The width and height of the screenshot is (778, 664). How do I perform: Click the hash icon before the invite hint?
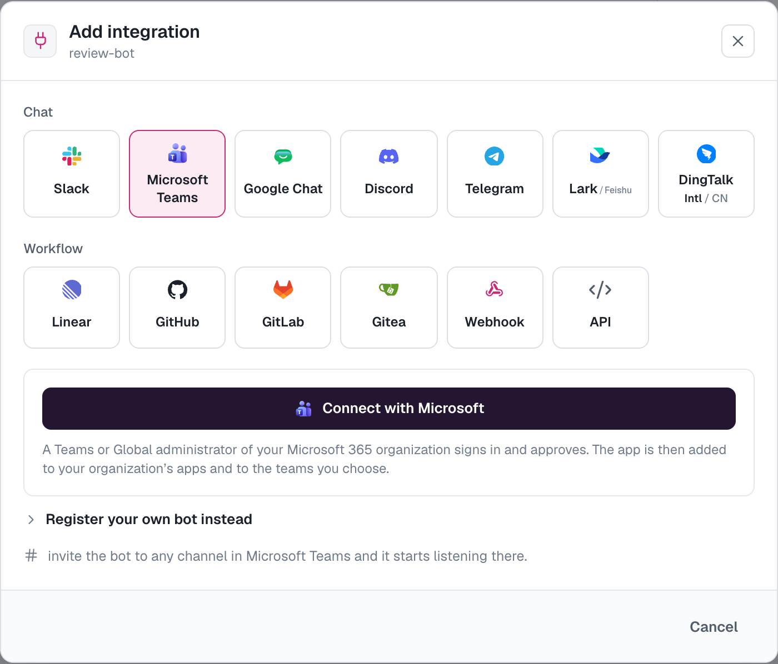coord(31,555)
